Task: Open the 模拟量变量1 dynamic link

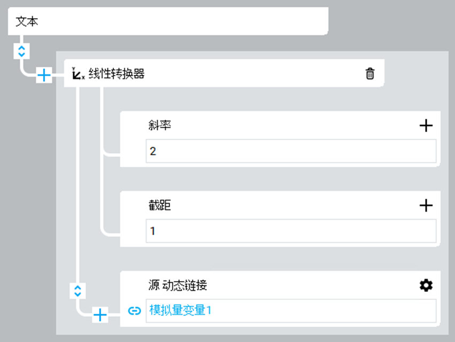Action: pyautogui.click(x=180, y=310)
